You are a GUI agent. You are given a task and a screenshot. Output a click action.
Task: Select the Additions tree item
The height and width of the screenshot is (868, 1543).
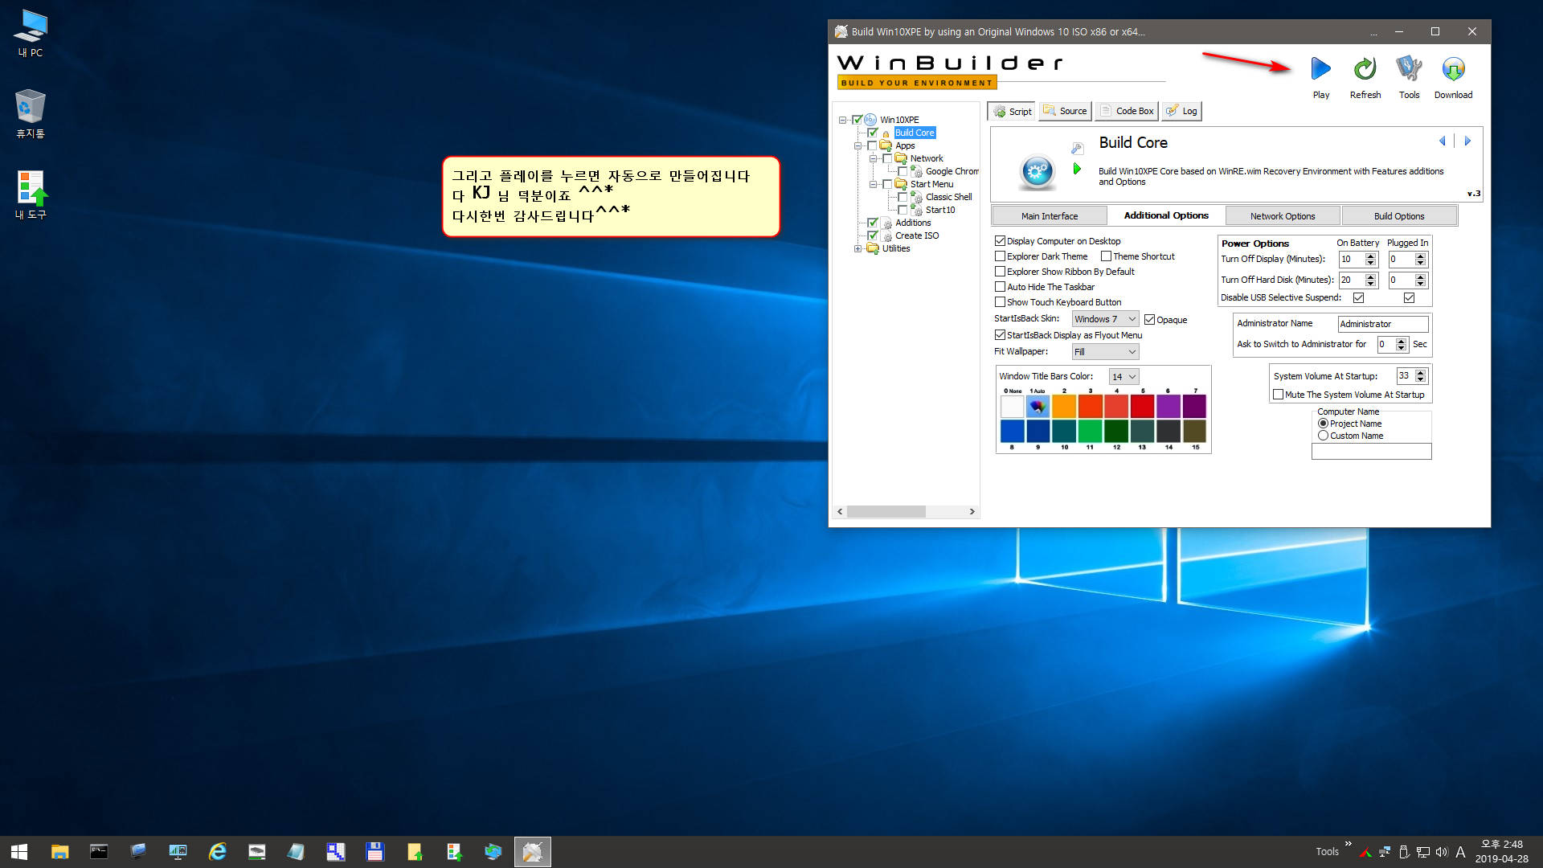(x=913, y=223)
